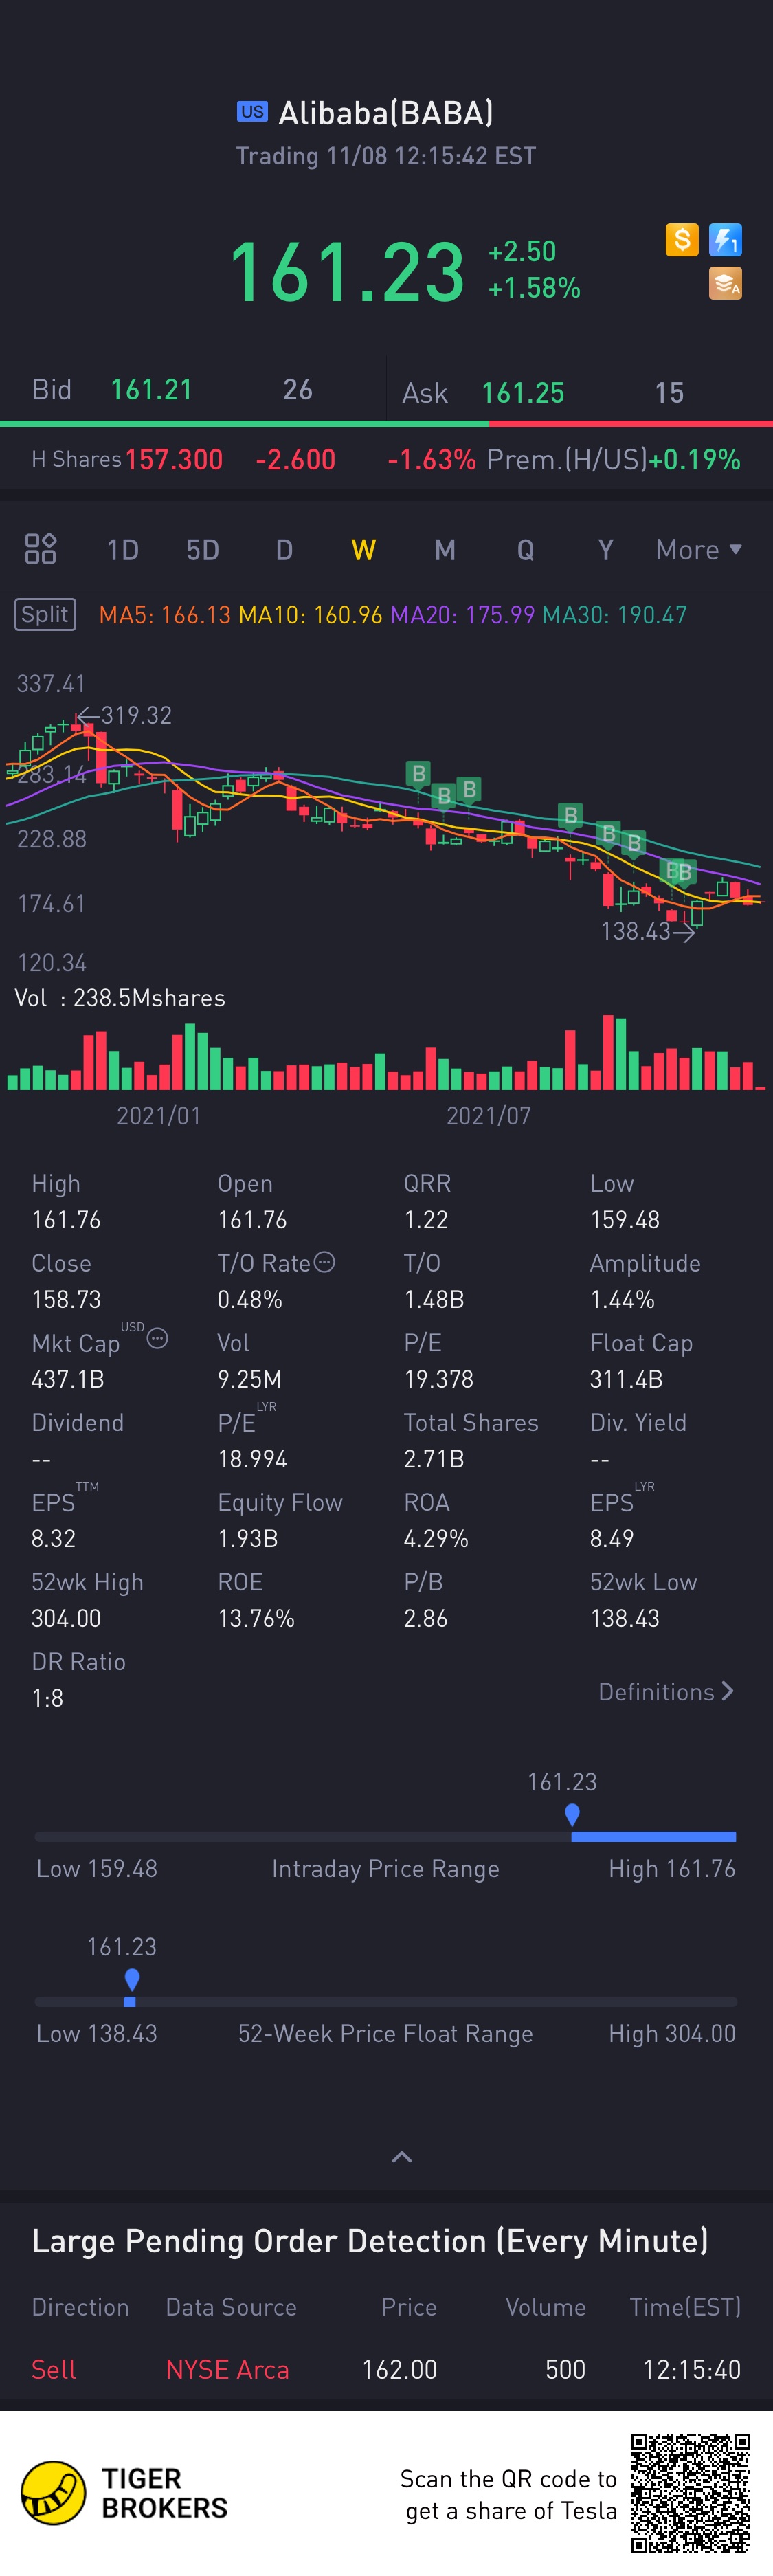773x2576 pixels.
Task: Tap the H Shares price 157.300
Action: [x=174, y=460]
